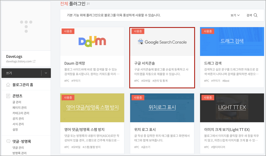Image resolution: width=266 pixels, height=156 pixels.
Task: Open the 드래그 검색 plugin title
Action: 213,63
